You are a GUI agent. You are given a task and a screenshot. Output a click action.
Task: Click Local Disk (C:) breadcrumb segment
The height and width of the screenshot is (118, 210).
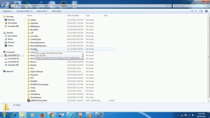[34, 6]
